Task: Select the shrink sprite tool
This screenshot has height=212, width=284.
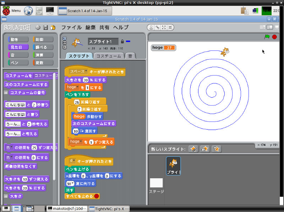Action: pyautogui.click(x=170, y=27)
